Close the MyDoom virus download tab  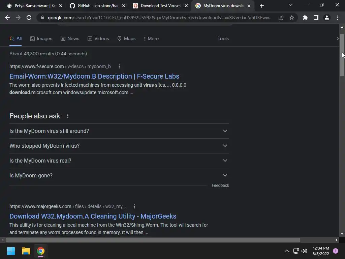point(249,6)
